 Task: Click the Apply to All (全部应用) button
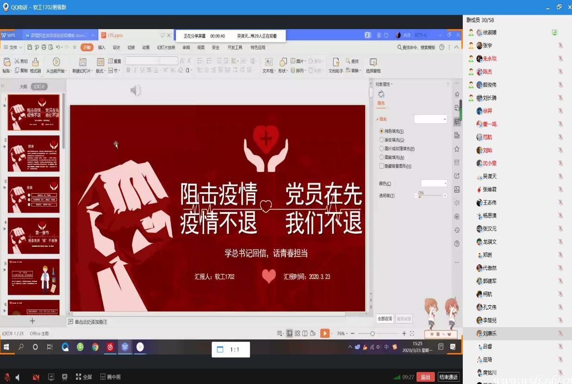pos(385,319)
